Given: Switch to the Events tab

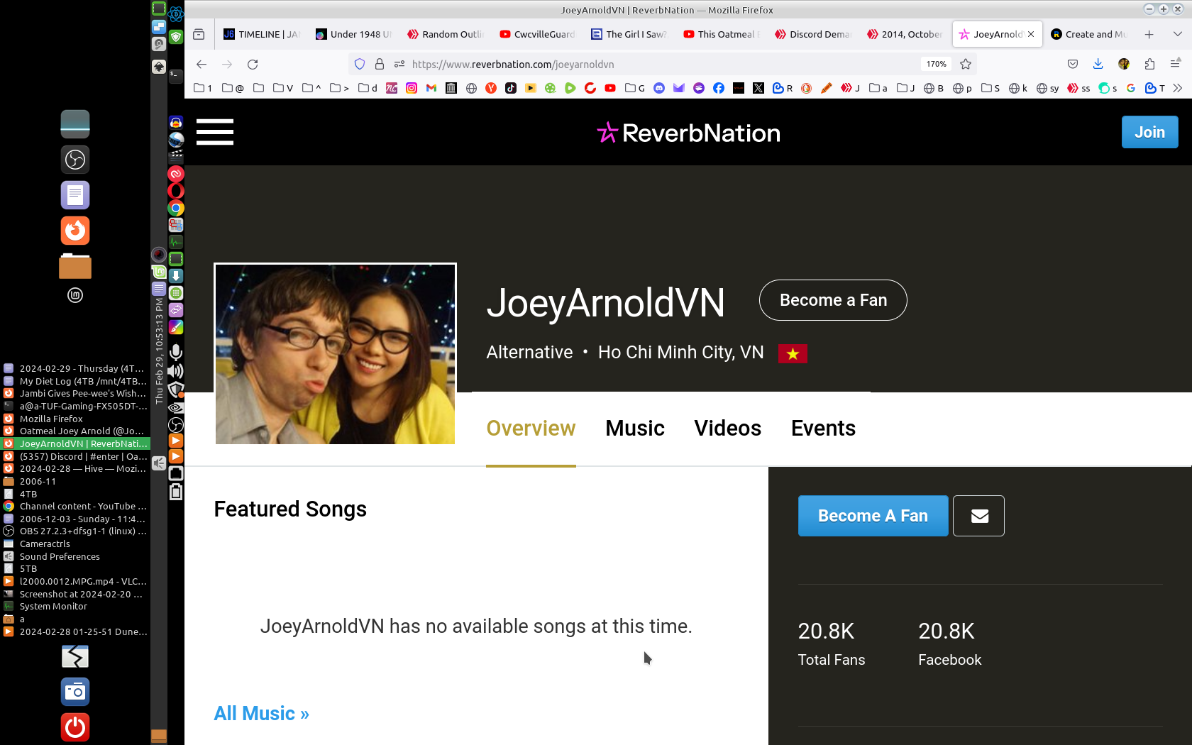Looking at the screenshot, I should (823, 429).
